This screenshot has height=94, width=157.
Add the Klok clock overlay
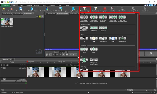coord(94,39)
